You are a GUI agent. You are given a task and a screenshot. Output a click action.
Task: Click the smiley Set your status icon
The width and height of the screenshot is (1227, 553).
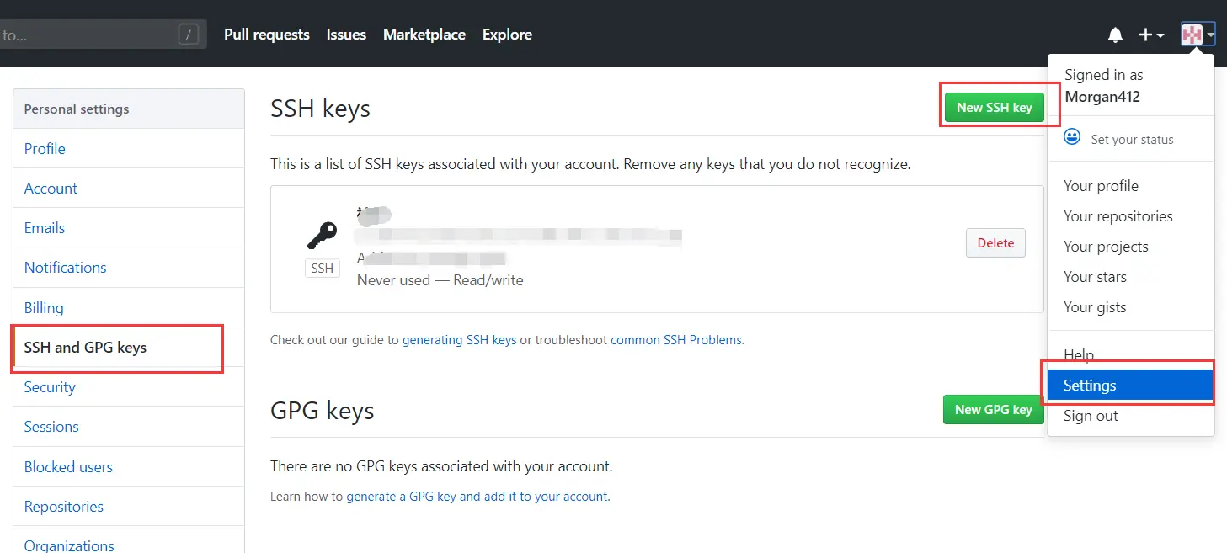point(1072,137)
